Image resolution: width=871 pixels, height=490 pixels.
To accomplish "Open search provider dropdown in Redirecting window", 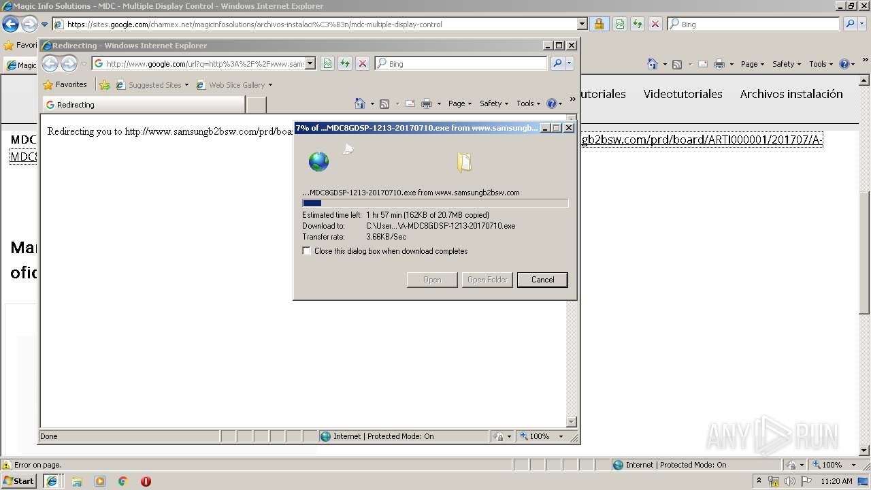I will point(570,64).
